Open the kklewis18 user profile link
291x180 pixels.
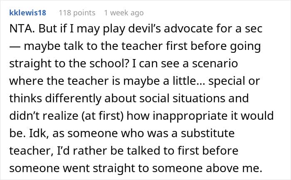(28, 12)
